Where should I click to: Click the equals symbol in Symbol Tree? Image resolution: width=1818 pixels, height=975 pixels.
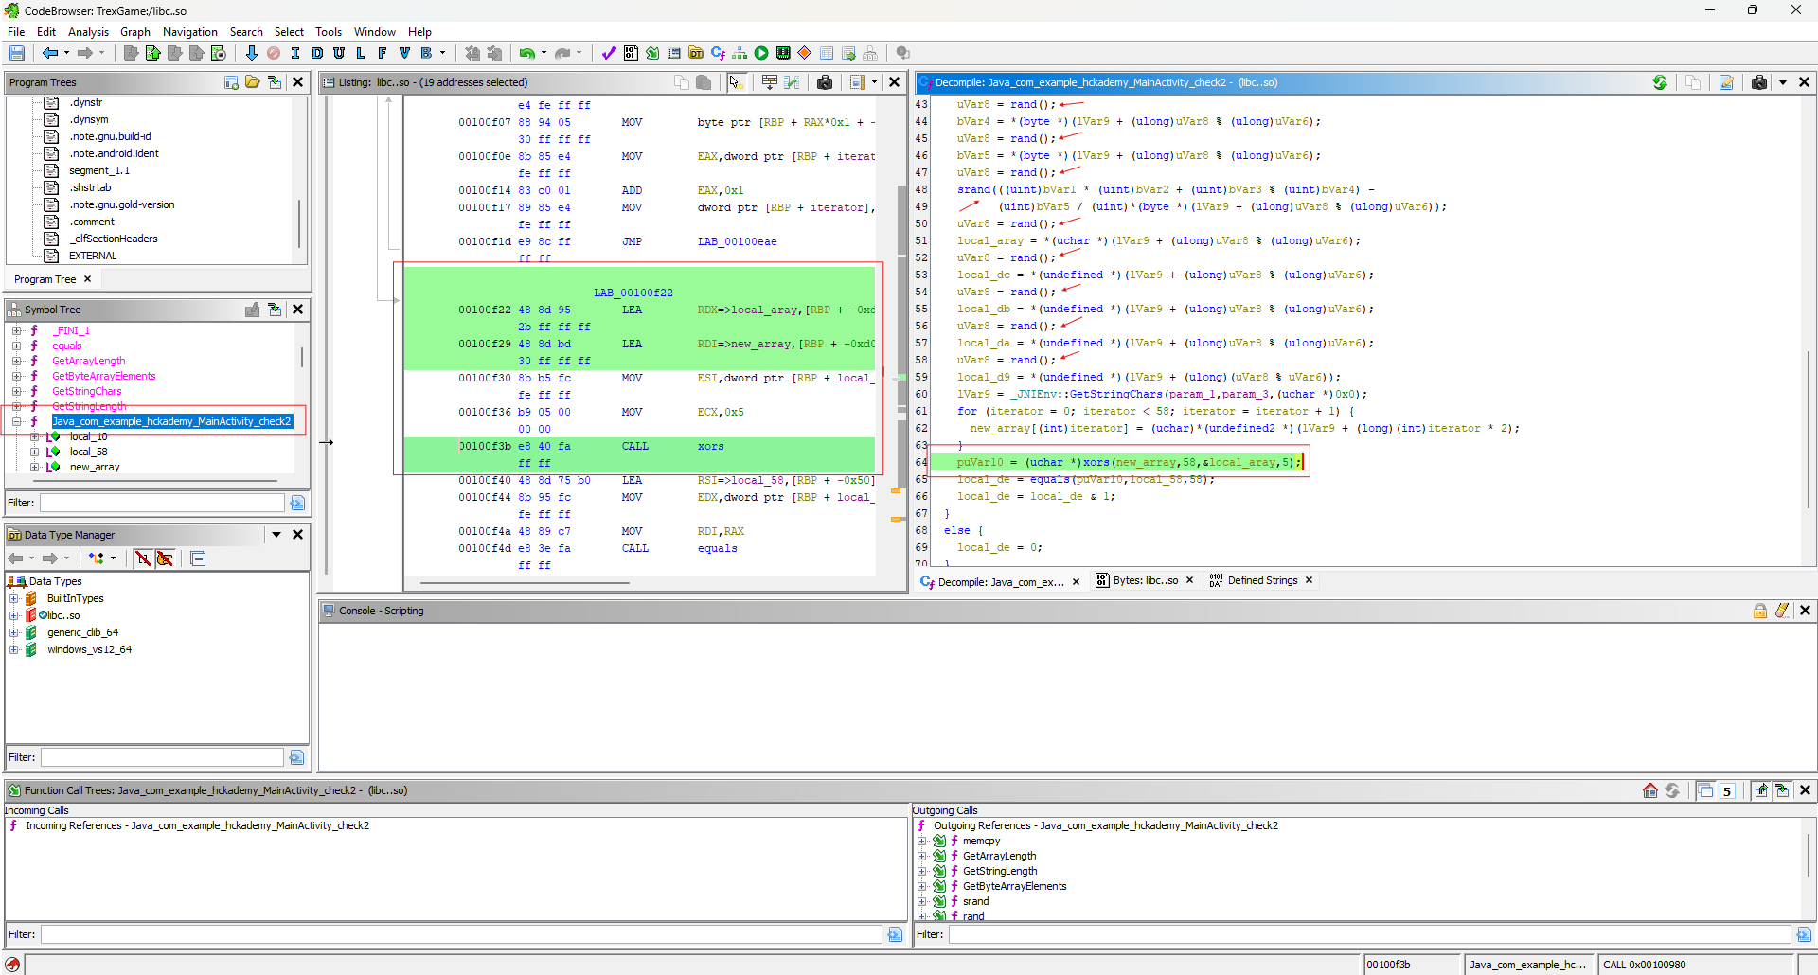(66, 346)
